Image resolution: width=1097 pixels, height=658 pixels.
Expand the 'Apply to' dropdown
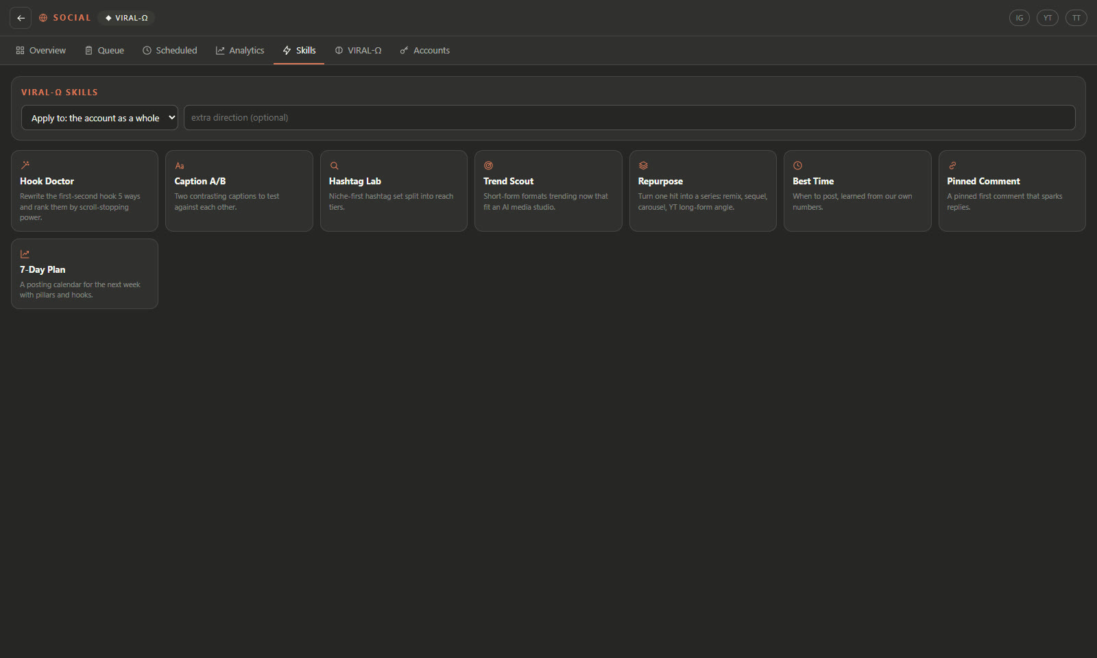99,118
